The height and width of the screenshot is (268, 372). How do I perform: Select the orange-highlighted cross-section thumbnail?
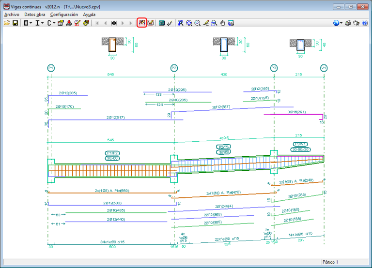(112, 45)
